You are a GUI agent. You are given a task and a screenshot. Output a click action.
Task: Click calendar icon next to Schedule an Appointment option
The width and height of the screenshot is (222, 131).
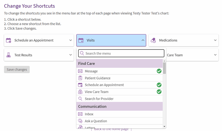tap(80, 85)
